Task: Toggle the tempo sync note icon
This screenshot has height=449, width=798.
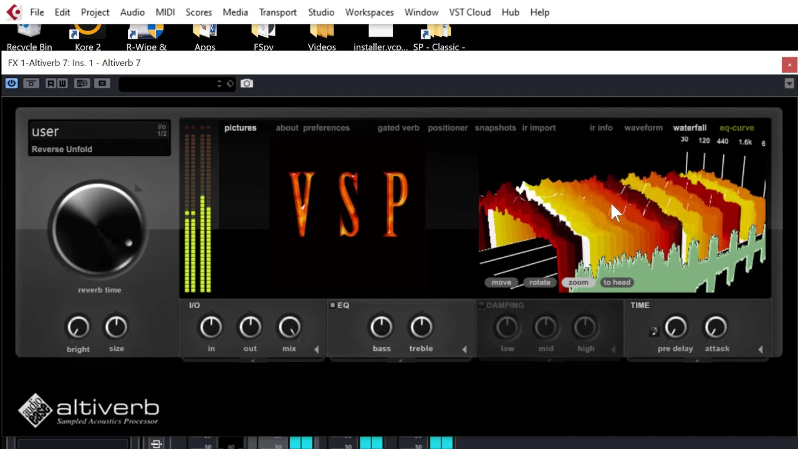Action: point(653,332)
